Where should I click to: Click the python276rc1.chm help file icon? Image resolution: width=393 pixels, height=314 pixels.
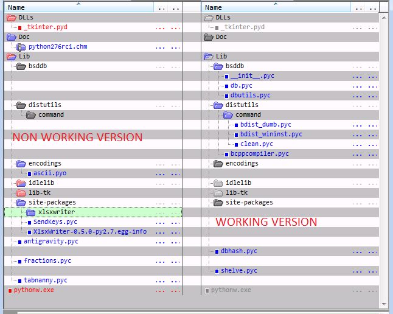point(21,47)
